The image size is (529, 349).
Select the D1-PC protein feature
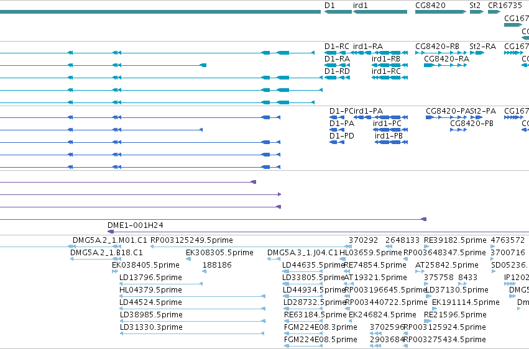pos(337,117)
